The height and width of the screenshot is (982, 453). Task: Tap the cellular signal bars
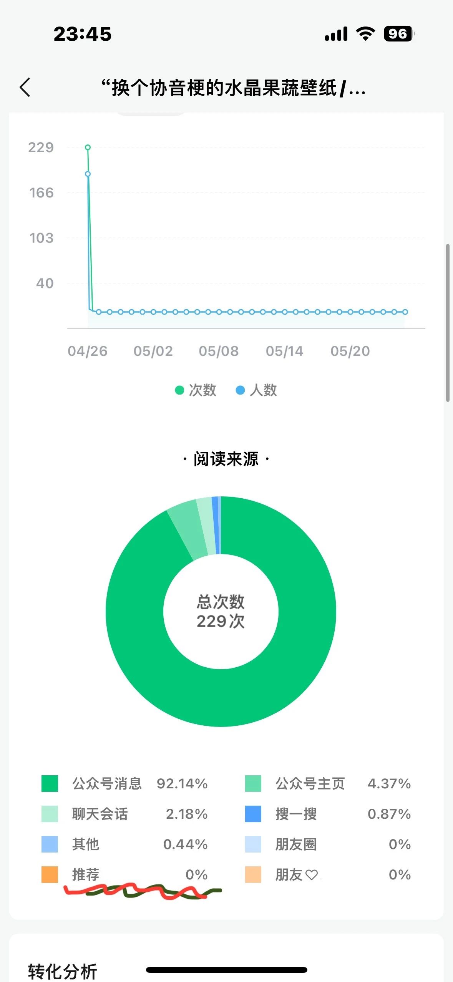coord(336,33)
